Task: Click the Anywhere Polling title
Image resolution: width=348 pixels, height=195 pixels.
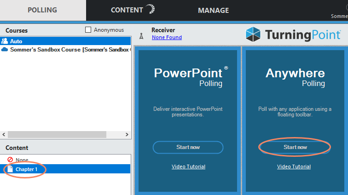Action: tap(295, 77)
